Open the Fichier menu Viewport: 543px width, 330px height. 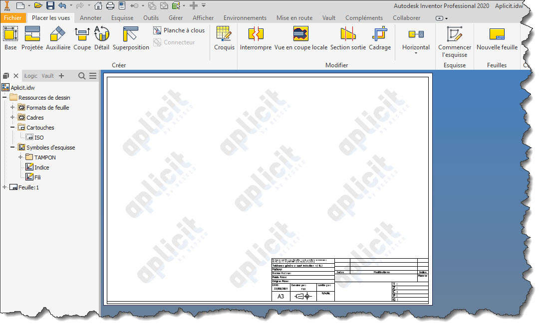(13, 17)
